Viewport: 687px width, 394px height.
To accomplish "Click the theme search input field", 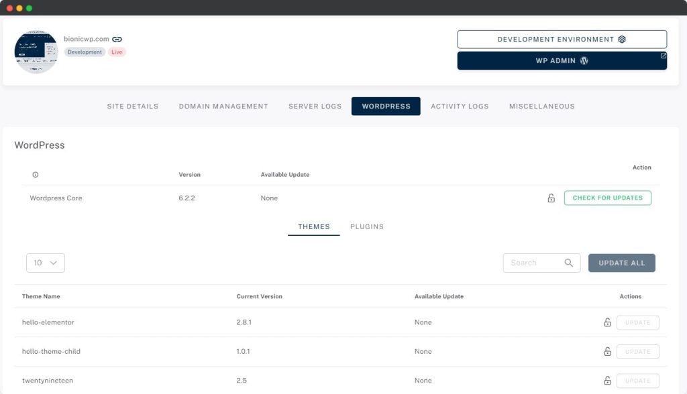I will pos(533,263).
